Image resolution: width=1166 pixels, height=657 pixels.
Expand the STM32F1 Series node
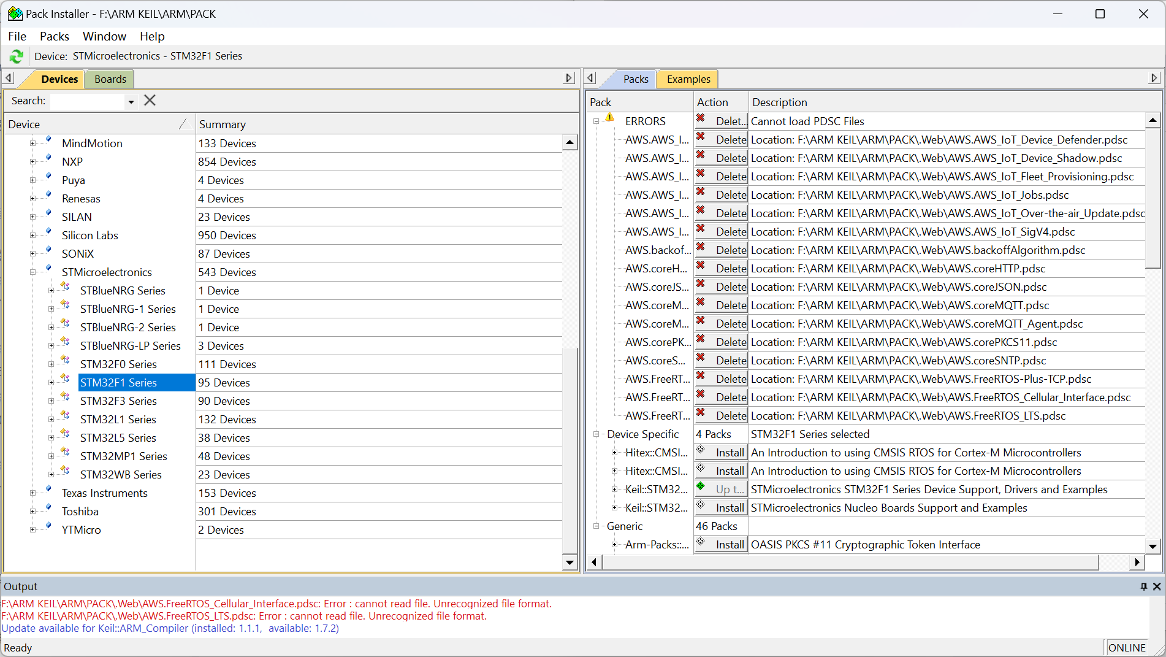(x=51, y=383)
